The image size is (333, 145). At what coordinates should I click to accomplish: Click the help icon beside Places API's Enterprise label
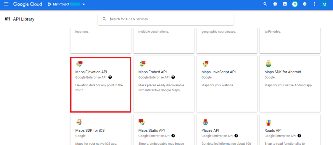tap(236, 136)
